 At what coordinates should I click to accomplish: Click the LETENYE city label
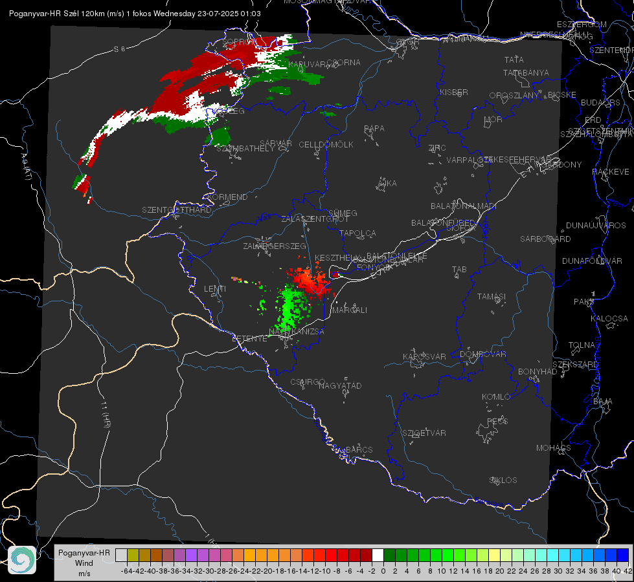pyautogui.click(x=249, y=339)
